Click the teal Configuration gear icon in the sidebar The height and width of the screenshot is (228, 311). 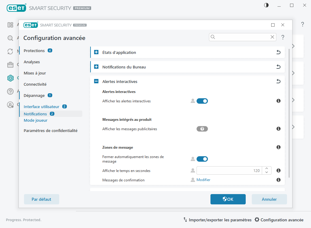[10, 78]
